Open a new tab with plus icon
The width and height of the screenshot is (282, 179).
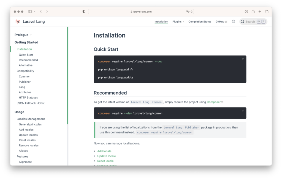(x=260, y=12)
